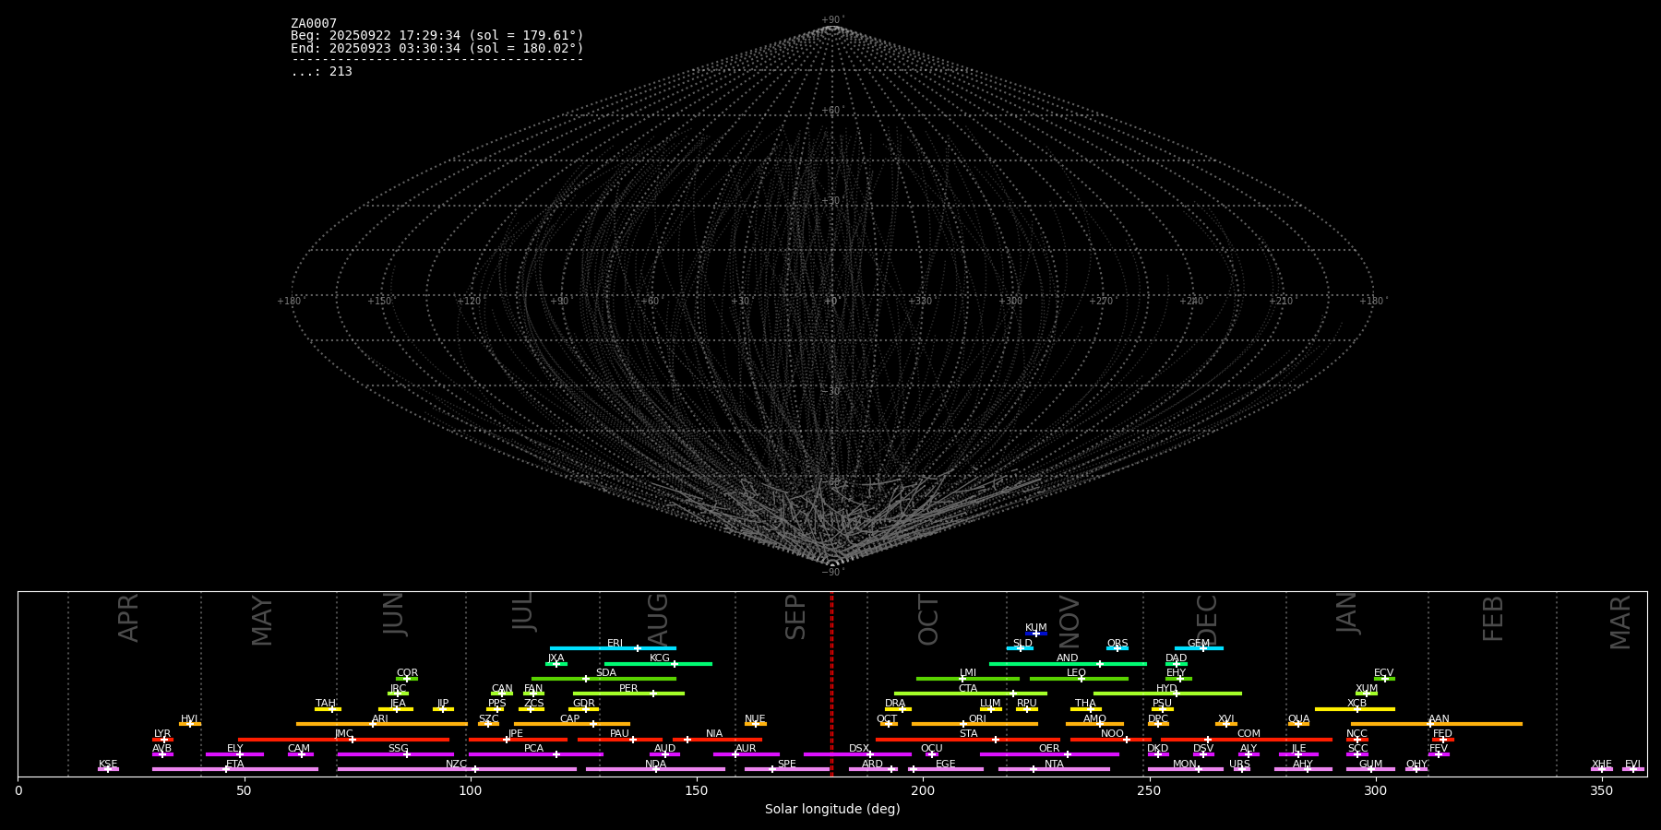1661x830 pixels.
Task: Click the Solar longitude (deg) axis label
Action: pyautogui.click(x=832, y=810)
